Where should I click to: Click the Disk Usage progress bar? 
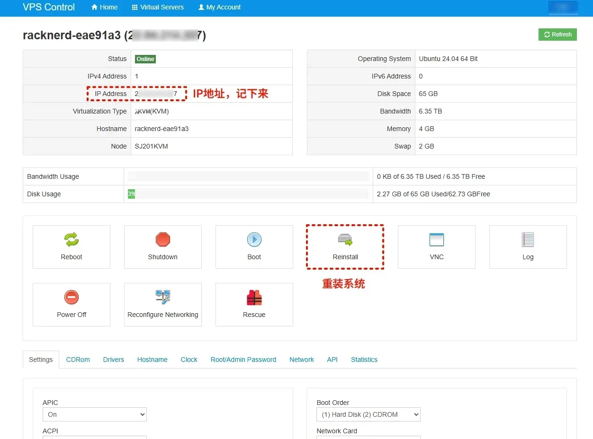(248, 194)
